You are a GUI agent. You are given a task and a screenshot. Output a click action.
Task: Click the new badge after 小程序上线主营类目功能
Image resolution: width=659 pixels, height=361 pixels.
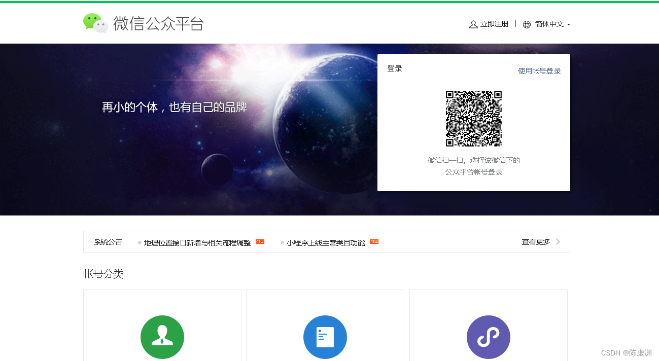[374, 241]
